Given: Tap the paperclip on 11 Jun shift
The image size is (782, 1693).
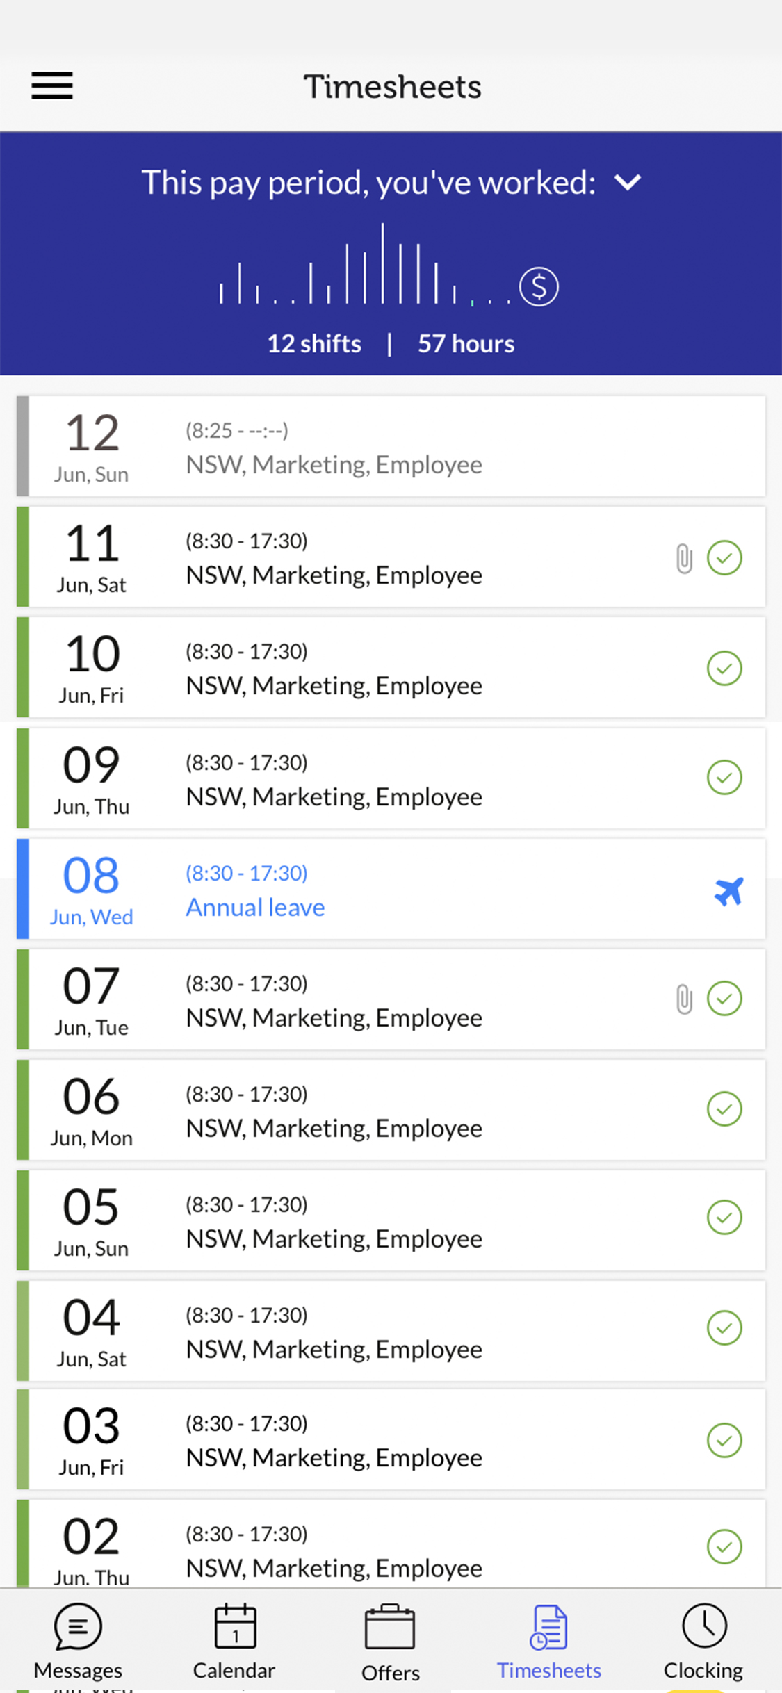Looking at the screenshot, I should 684,558.
